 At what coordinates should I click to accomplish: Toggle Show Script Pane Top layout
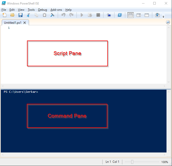(x=130, y=15)
